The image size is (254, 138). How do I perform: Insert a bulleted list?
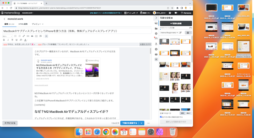point(15,36)
